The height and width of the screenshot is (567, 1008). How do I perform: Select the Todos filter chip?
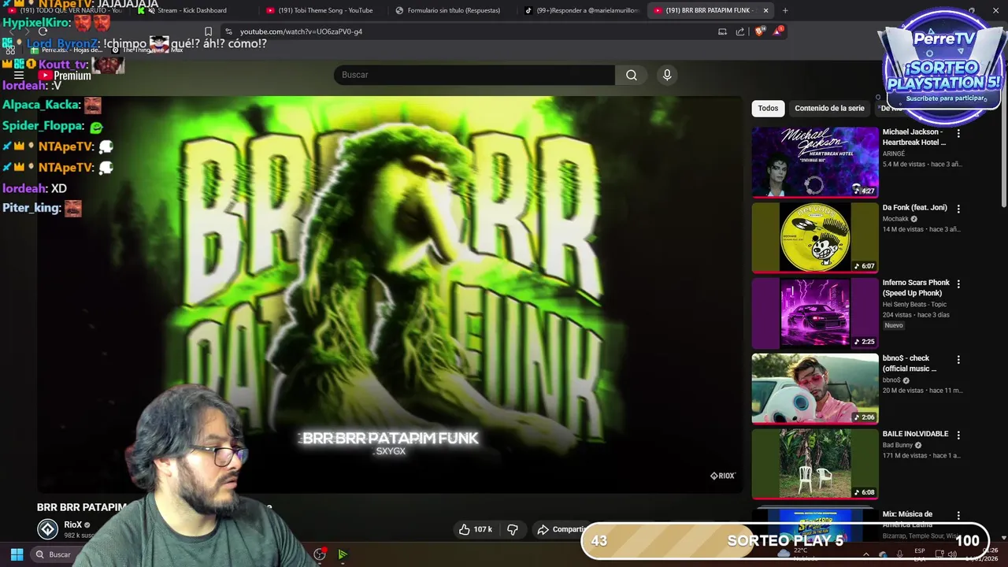[x=768, y=109]
